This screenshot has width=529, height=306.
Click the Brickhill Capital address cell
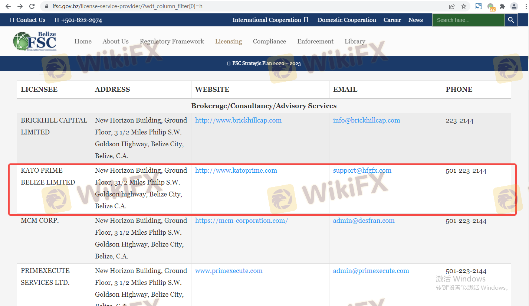coord(141,138)
